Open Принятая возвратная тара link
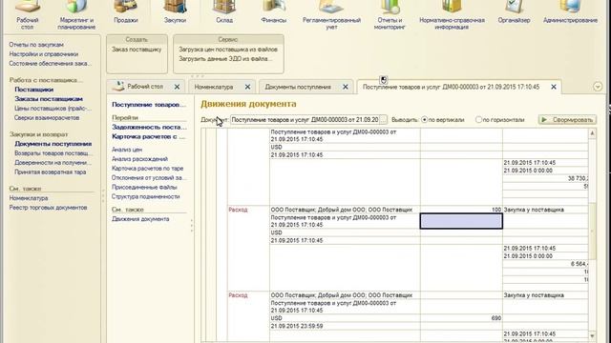The width and height of the screenshot is (611, 343). pyautogui.click(x=51, y=171)
